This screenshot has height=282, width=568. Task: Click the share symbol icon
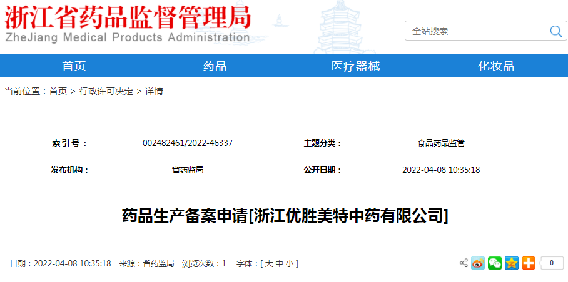464,263
